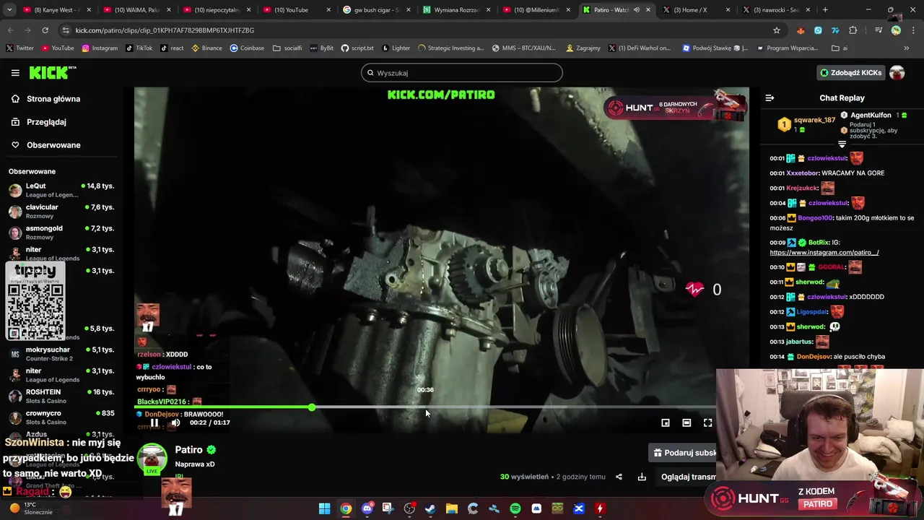Mute the clip volume
Viewport: 924px width, 520px height.
175,423
